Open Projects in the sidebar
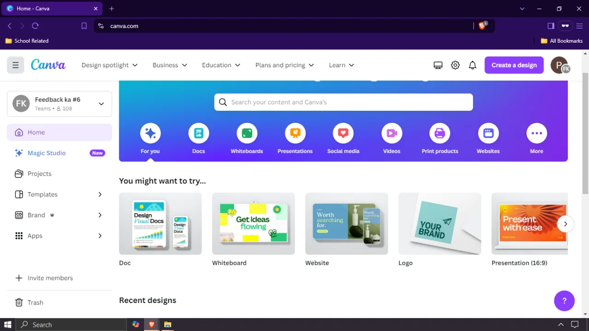This screenshot has width=589, height=331. (59, 174)
